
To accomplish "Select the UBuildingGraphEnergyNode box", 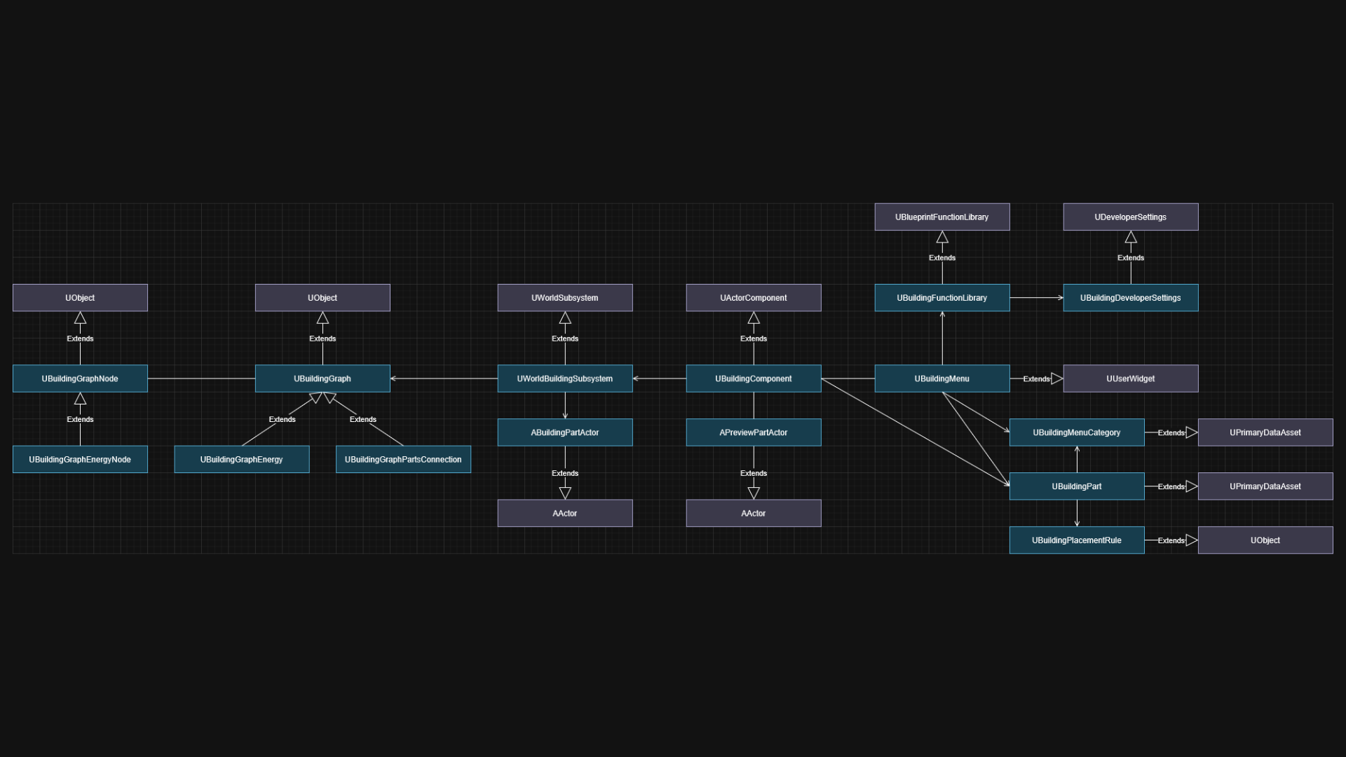I will [80, 459].
